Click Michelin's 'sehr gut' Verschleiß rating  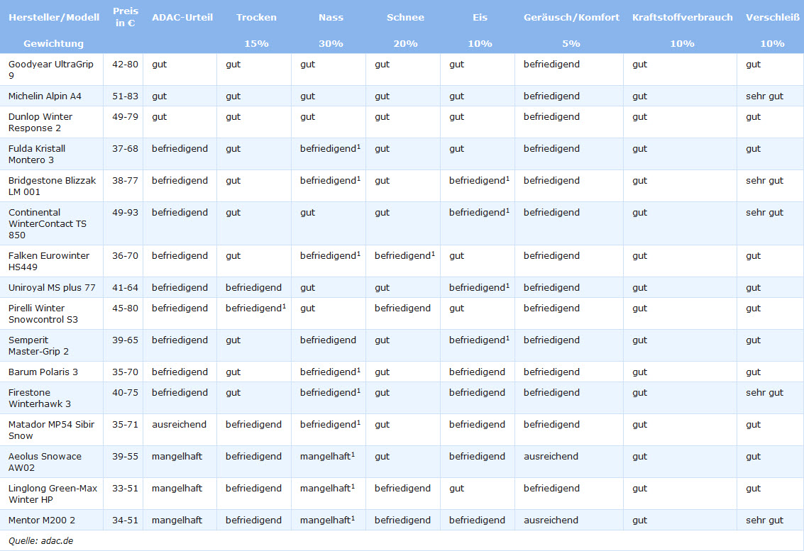click(764, 96)
